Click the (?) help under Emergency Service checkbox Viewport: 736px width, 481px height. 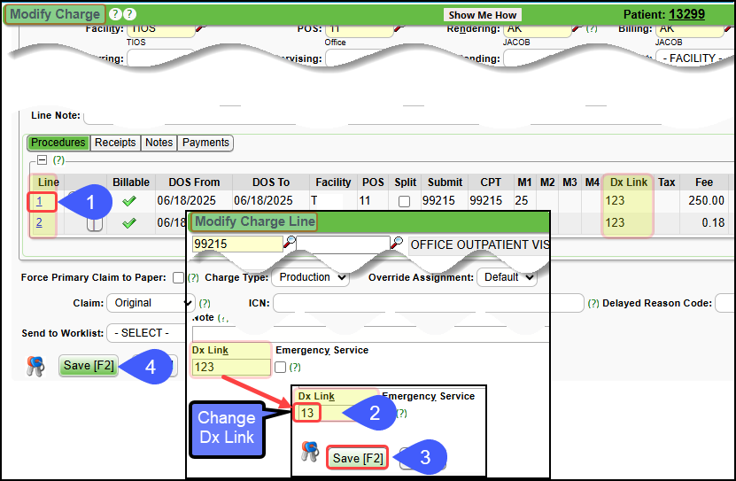(295, 367)
